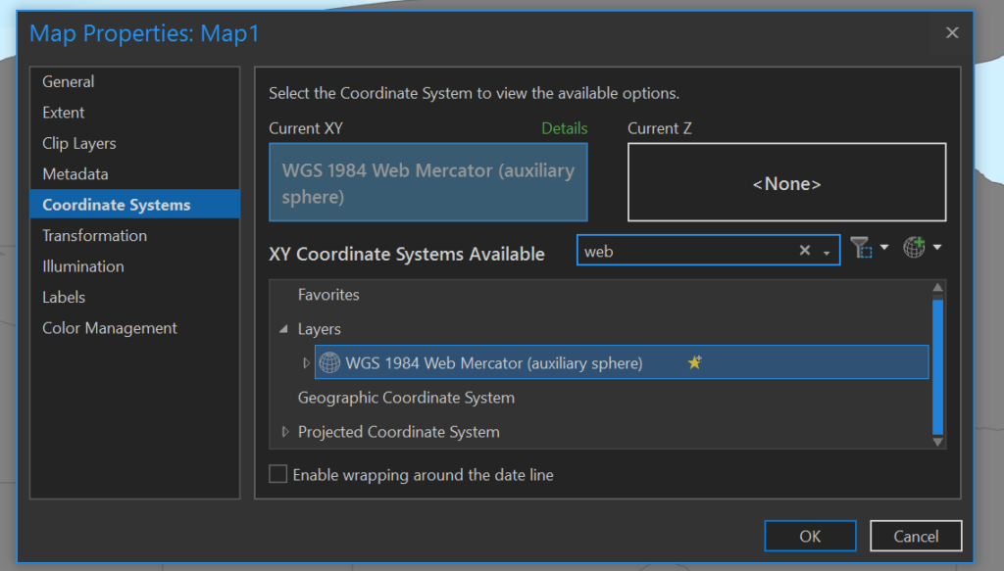Click the Cancel button
The image size is (1004, 571).
click(916, 536)
